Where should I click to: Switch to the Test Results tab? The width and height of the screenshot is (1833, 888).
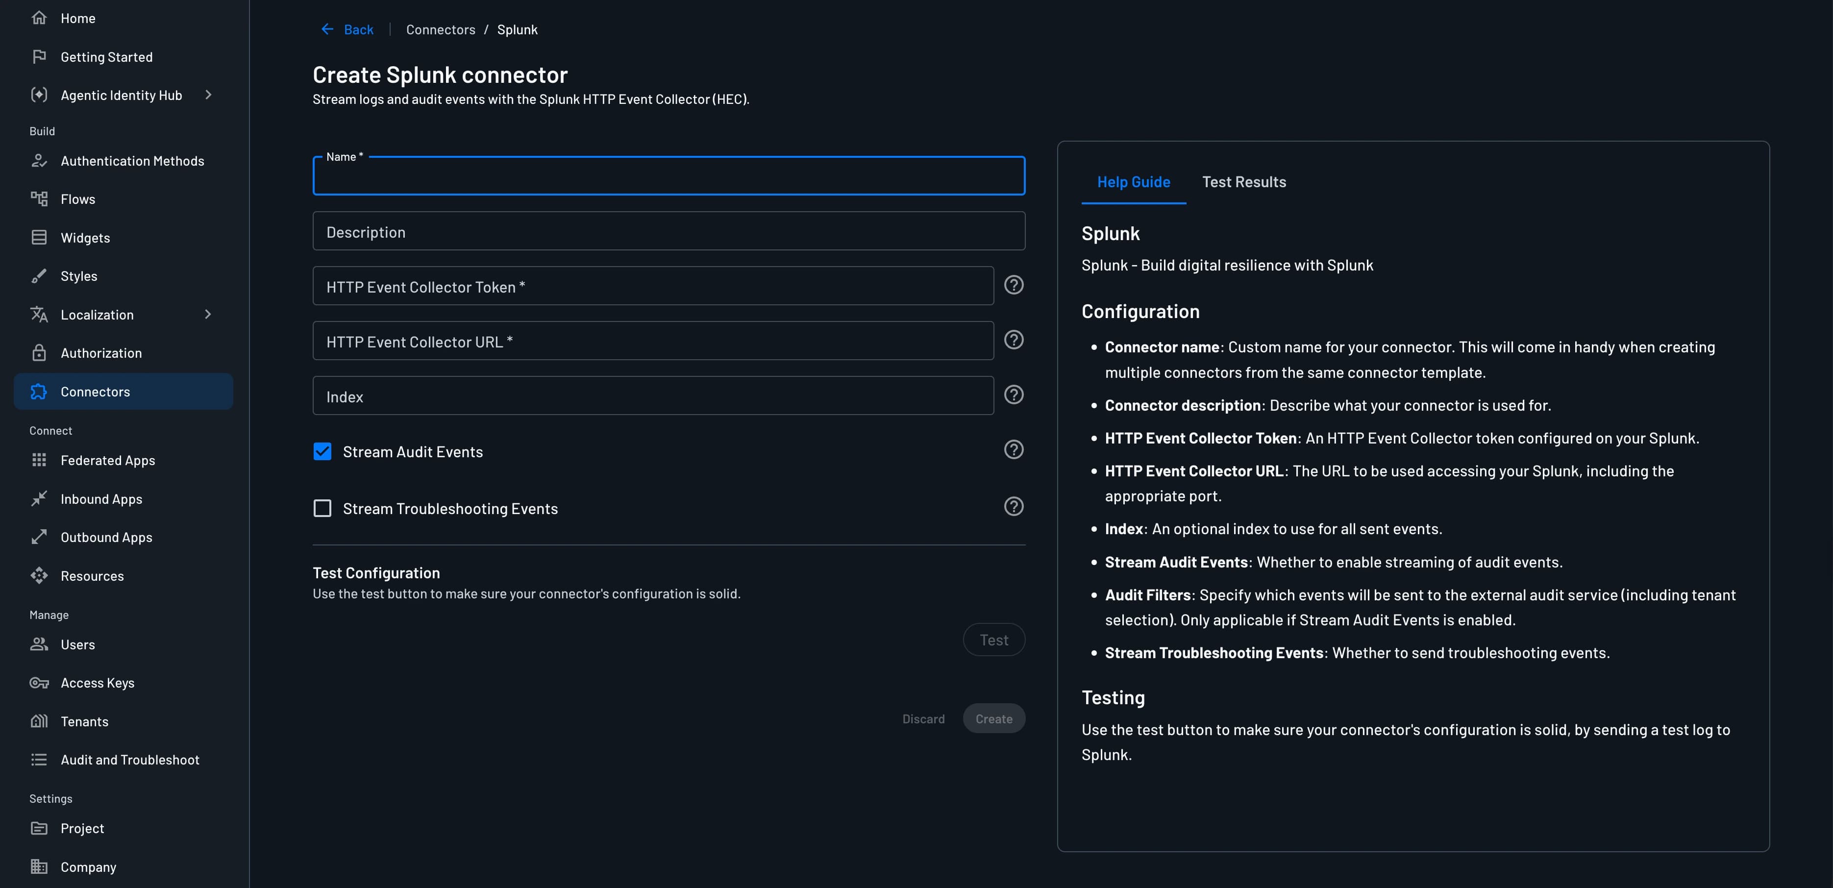click(1244, 182)
